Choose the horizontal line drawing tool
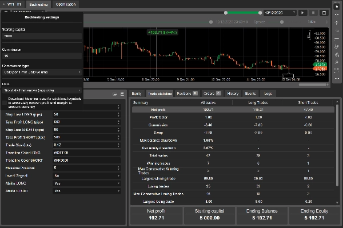343x228 pixels. 337,39
